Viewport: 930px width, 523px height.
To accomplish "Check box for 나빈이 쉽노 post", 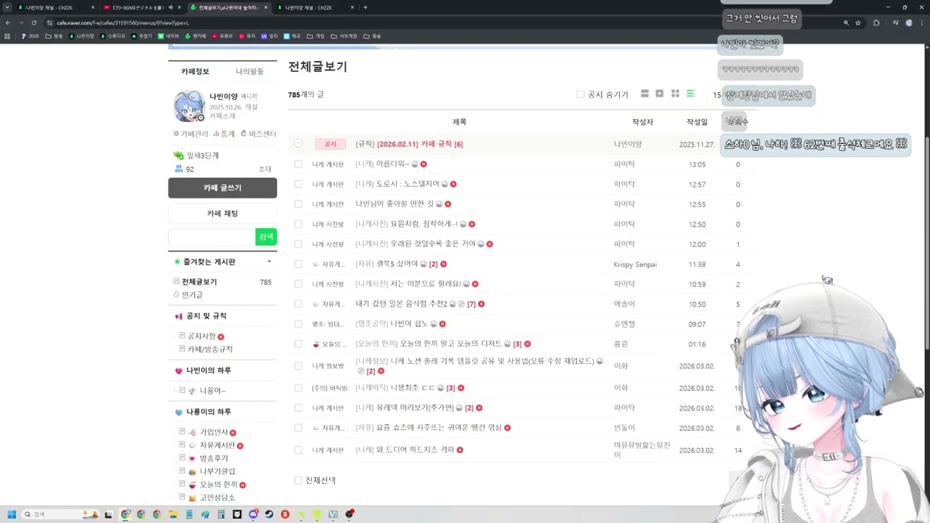I will tap(298, 324).
